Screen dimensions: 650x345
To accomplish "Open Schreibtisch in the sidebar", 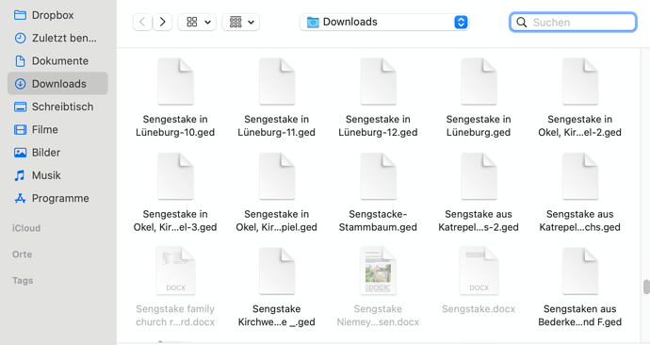I will click(54, 107).
